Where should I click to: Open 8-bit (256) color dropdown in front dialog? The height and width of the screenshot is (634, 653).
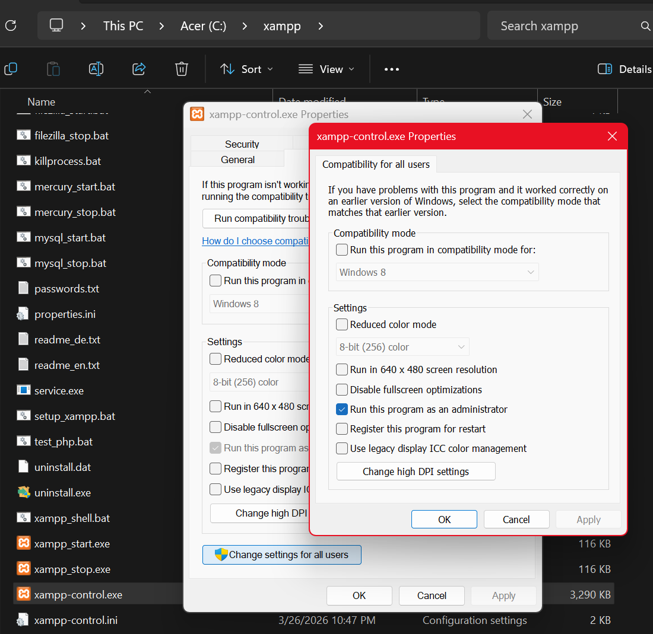[x=402, y=347]
